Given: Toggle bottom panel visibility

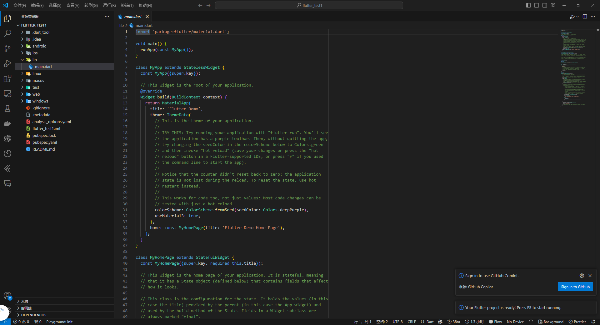Looking at the screenshot, I should (x=537, y=5).
